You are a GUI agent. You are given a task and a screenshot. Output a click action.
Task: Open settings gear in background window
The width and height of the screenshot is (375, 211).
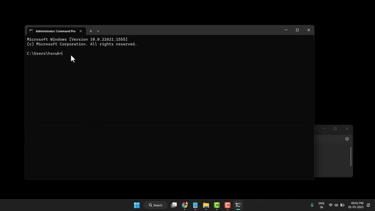pyautogui.click(x=347, y=139)
